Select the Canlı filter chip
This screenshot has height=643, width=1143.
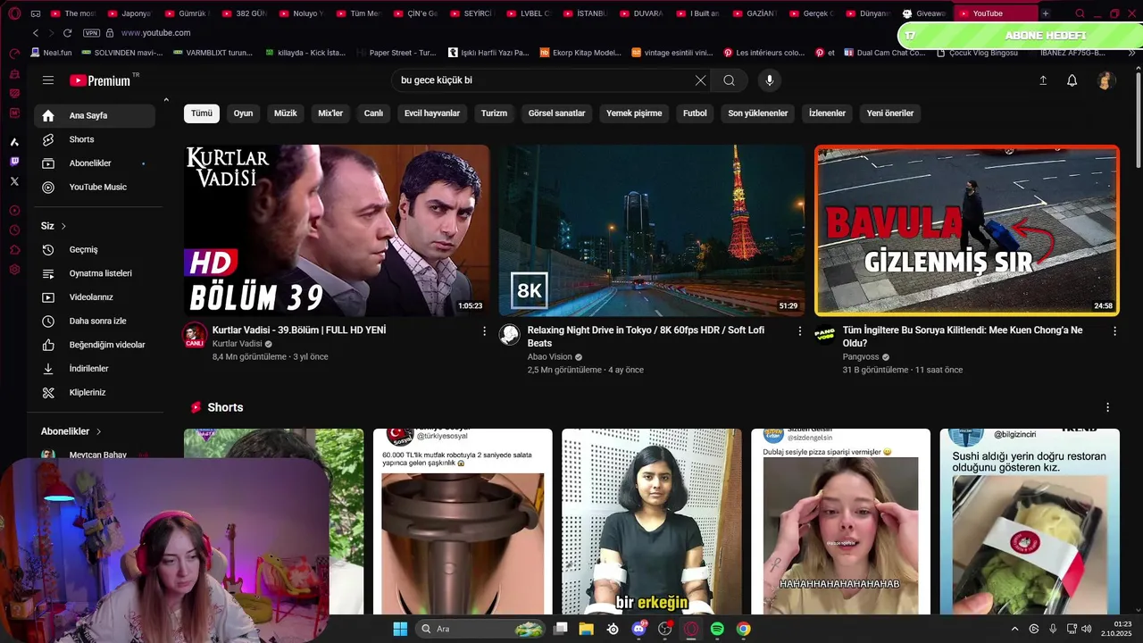373,113
